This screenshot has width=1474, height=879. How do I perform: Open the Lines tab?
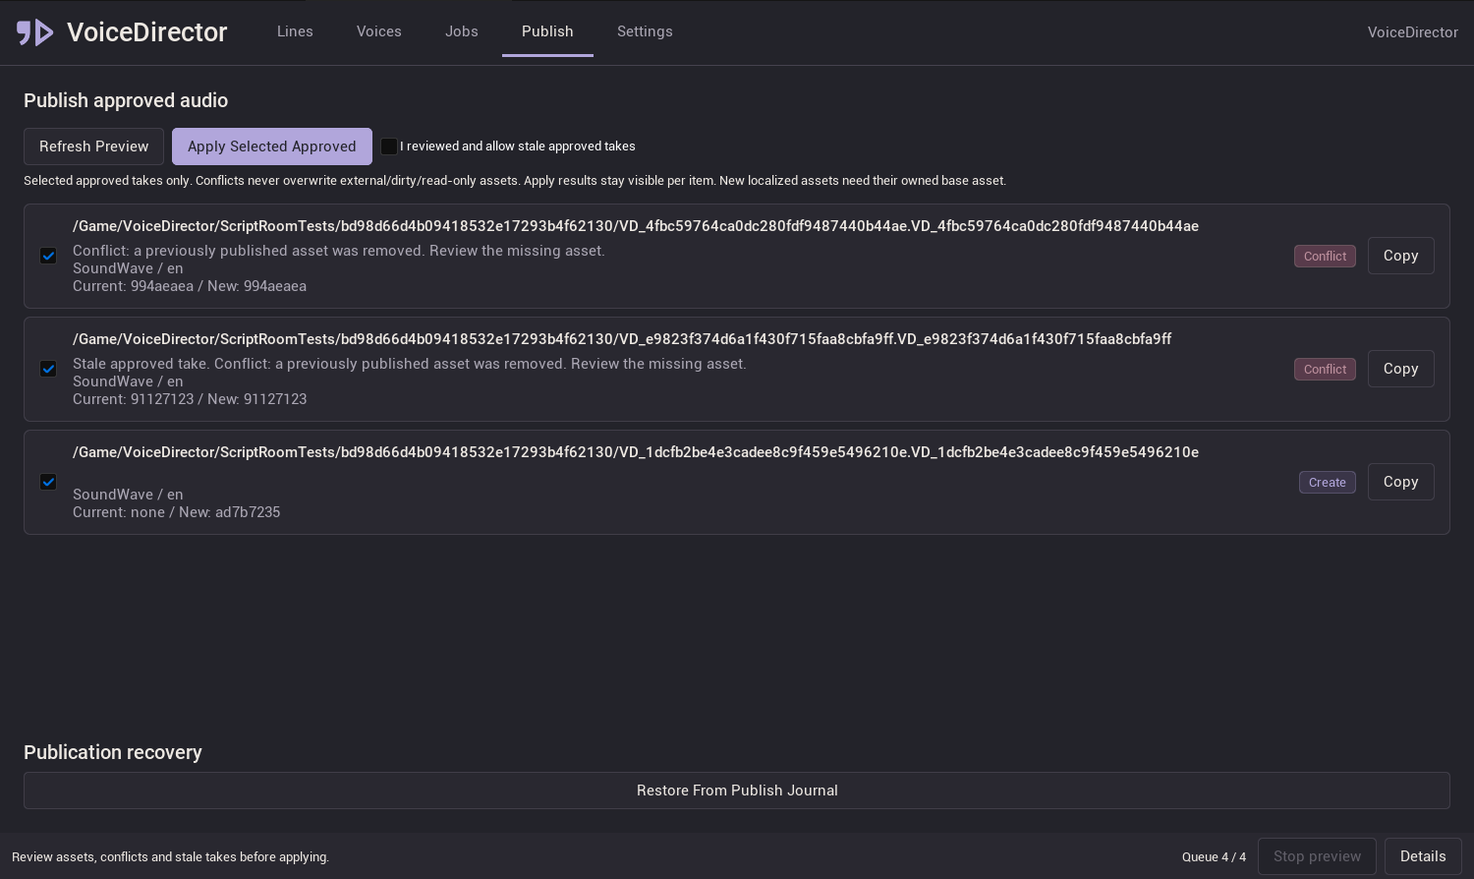295,31
